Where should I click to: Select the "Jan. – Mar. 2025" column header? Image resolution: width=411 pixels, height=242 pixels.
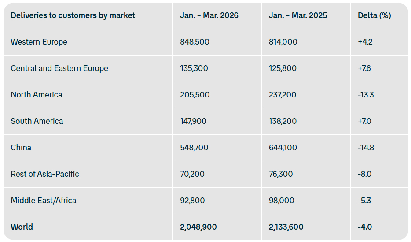[x=298, y=15]
